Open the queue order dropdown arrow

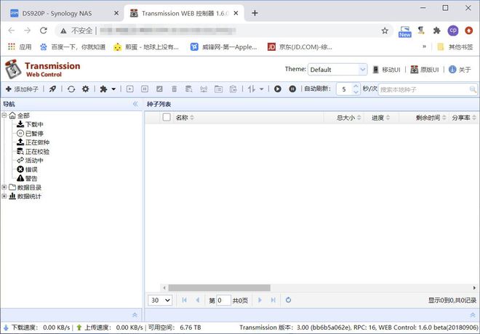click(x=261, y=89)
